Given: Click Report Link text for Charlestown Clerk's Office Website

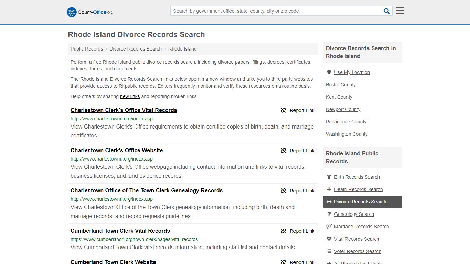Looking at the screenshot, I should point(302,151).
